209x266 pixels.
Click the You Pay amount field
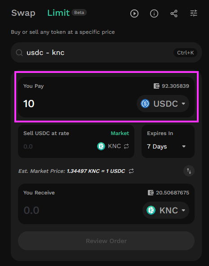pyautogui.click(x=78, y=104)
